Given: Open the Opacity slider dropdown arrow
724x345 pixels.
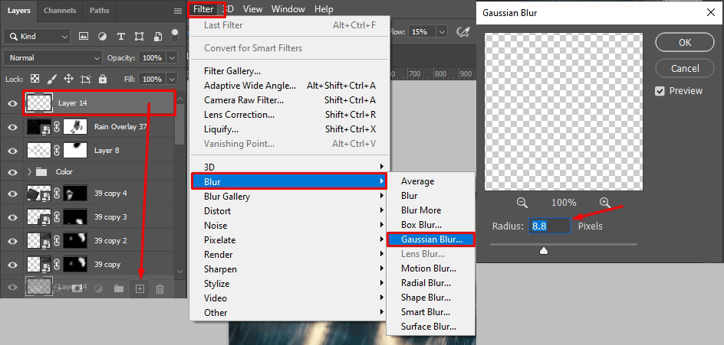Looking at the screenshot, I should (173, 58).
